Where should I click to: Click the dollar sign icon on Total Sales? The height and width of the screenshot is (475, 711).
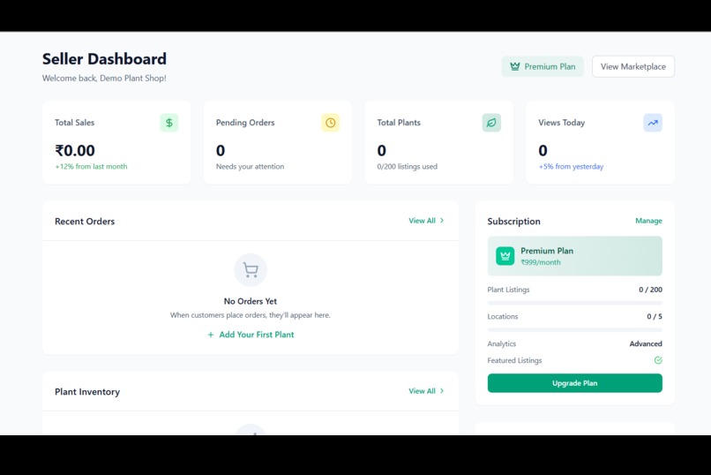click(x=169, y=123)
